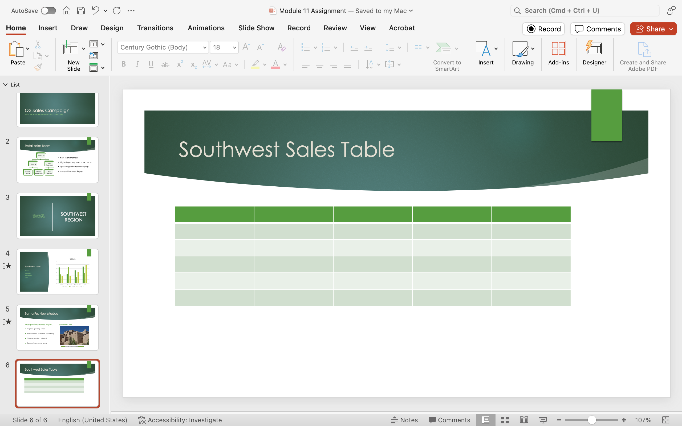Expand the Paste options arrow
The width and height of the screenshot is (682, 426).
tap(28, 48)
